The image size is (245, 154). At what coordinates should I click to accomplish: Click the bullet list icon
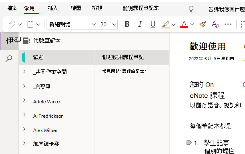(243, 24)
